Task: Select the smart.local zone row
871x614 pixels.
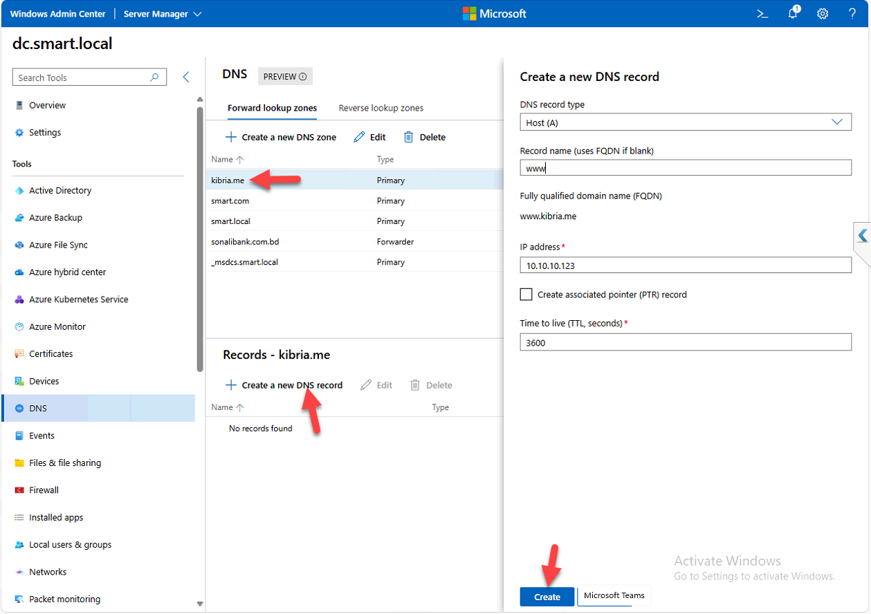Action: (354, 221)
